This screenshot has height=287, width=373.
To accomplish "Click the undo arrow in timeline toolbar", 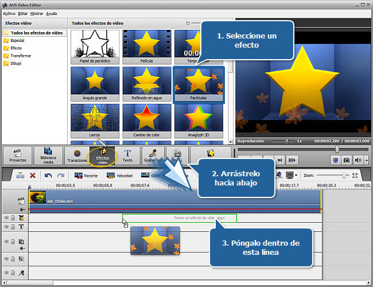I will click(x=48, y=176).
